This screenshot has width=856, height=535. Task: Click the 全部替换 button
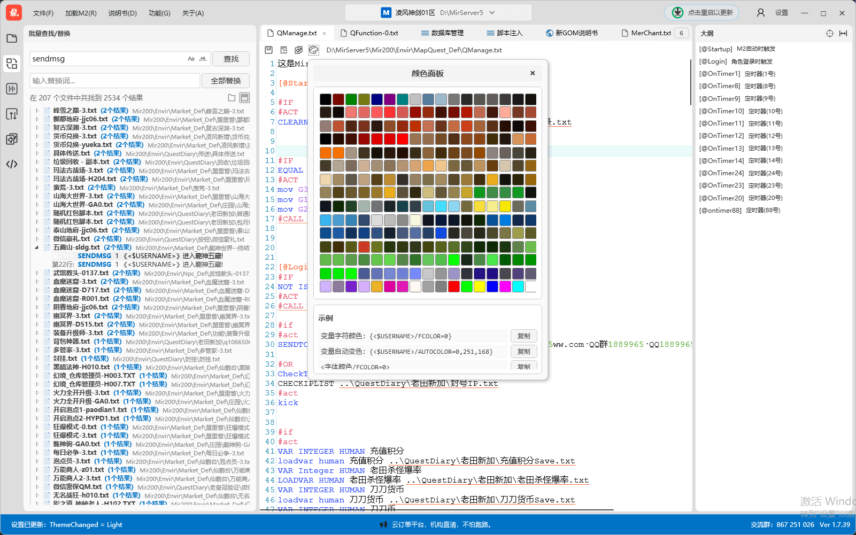226,81
